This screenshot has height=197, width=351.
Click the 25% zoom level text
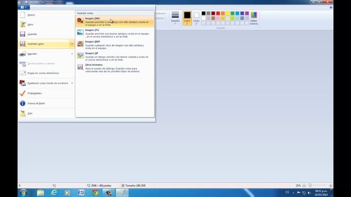tap(298, 186)
